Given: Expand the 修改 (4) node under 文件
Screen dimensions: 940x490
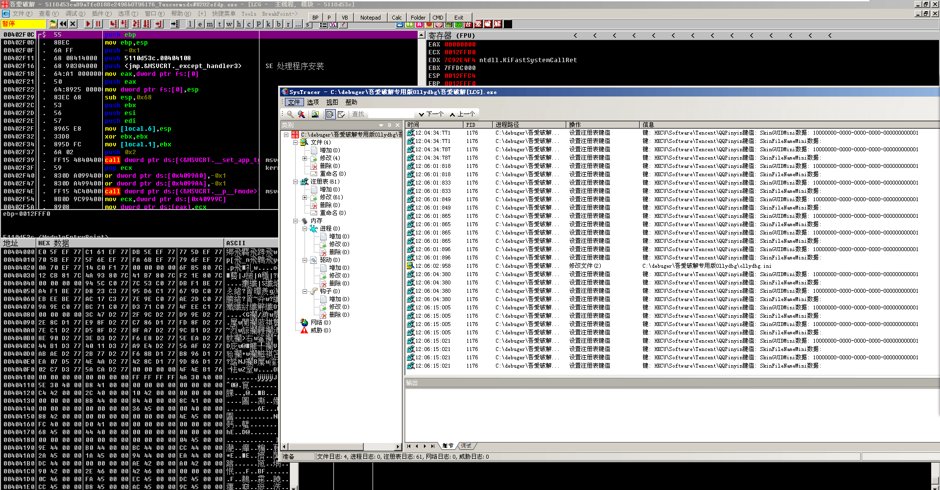Looking at the screenshot, I should click(305, 158).
